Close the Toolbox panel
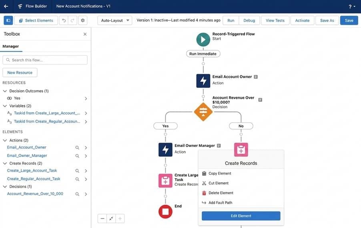Image resolution: width=361 pixels, height=228 pixels. click(85, 34)
